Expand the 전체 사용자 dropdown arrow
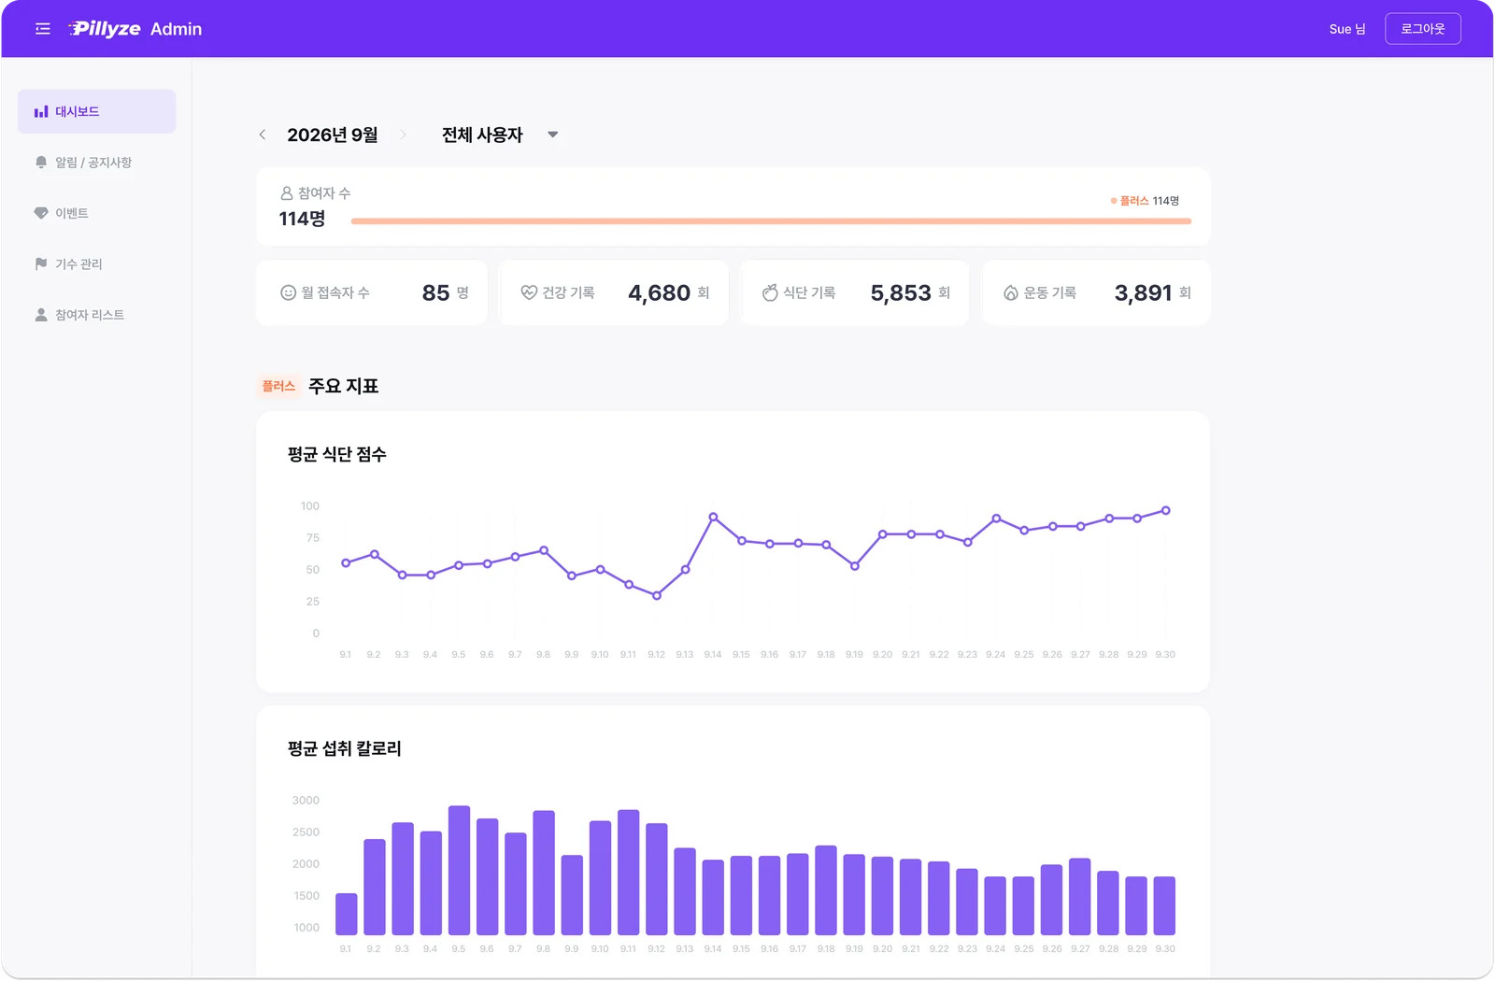The width and height of the screenshot is (1495, 981). (x=553, y=135)
